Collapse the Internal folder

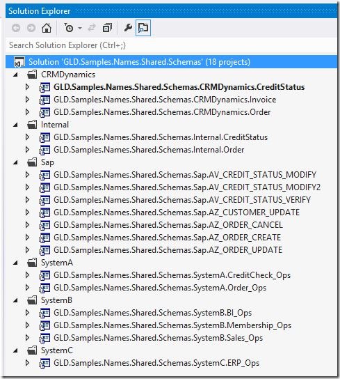coord(16,125)
